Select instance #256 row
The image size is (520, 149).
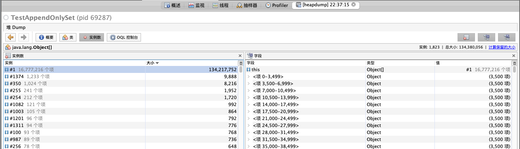(x=121, y=146)
